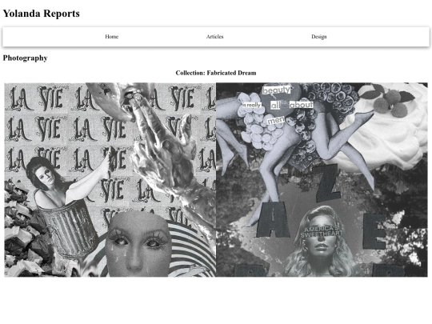Click the Collection: Fabricated Dream caption
The width and height of the screenshot is (432, 324).
point(216,73)
